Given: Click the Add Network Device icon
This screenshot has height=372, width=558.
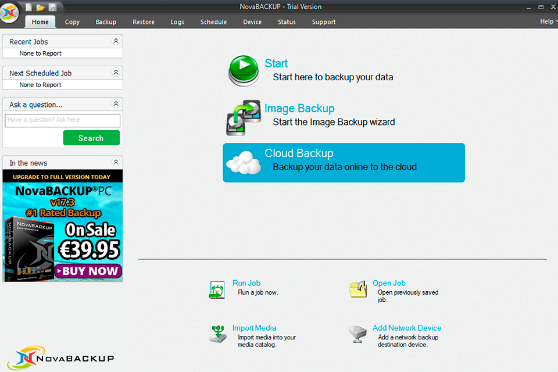Looking at the screenshot, I should click(358, 334).
